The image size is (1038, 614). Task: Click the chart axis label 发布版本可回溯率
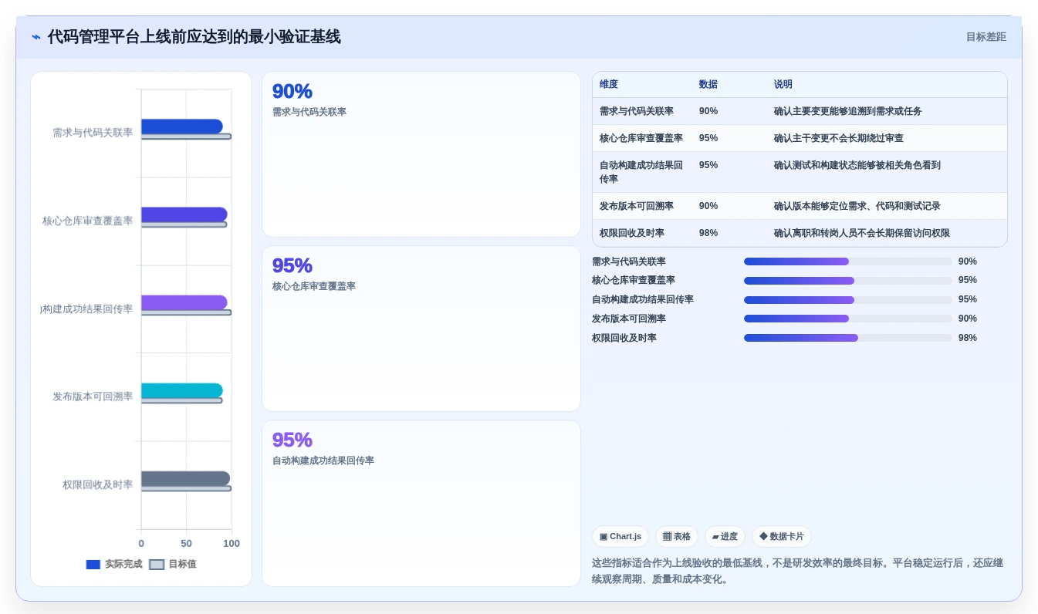point(93,396)
